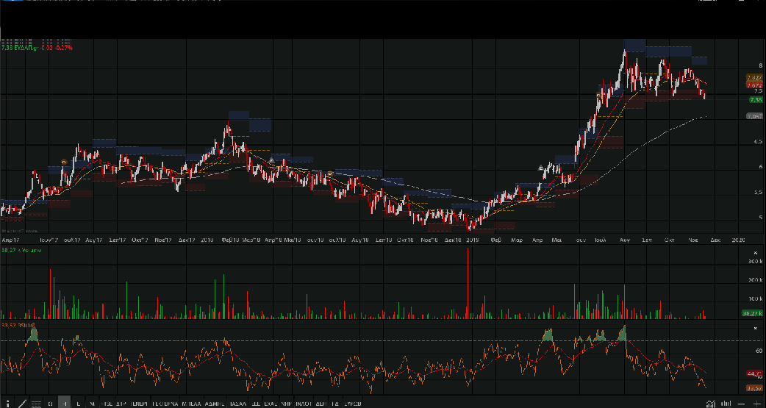Zoom in with the plus icon
Screen dimensions: 766x408
point(756,404)
